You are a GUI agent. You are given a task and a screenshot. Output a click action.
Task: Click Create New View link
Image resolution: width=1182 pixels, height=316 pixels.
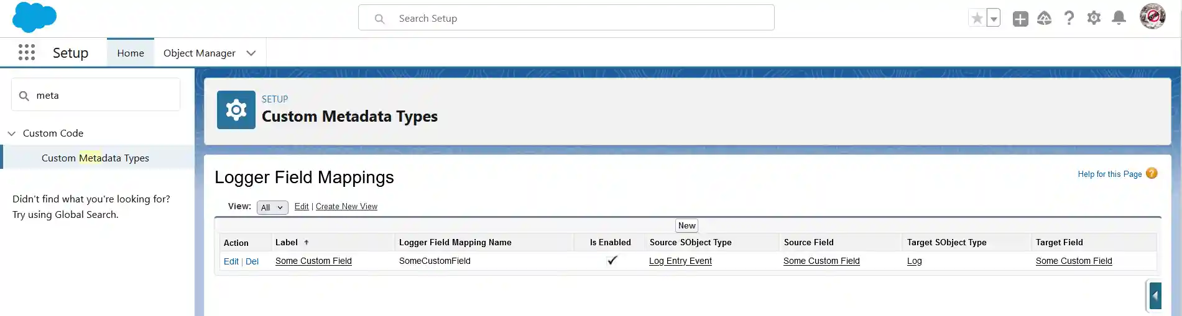346,207
